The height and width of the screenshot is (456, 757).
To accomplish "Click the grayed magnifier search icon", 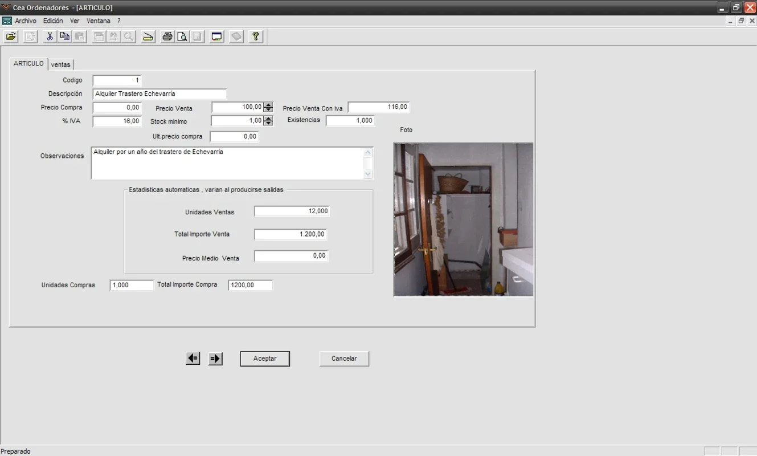I will (129, 37).
